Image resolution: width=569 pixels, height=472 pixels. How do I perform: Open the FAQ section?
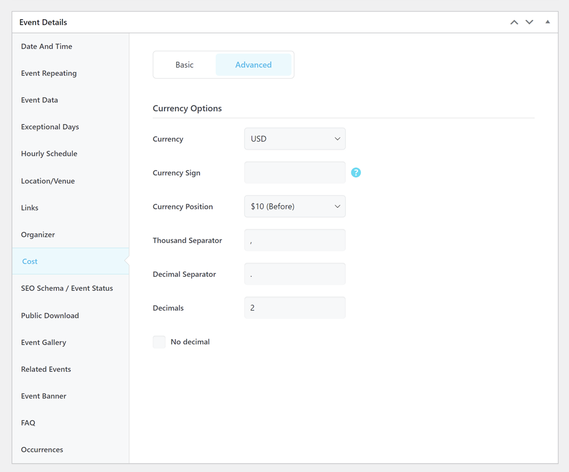(28, 423)
